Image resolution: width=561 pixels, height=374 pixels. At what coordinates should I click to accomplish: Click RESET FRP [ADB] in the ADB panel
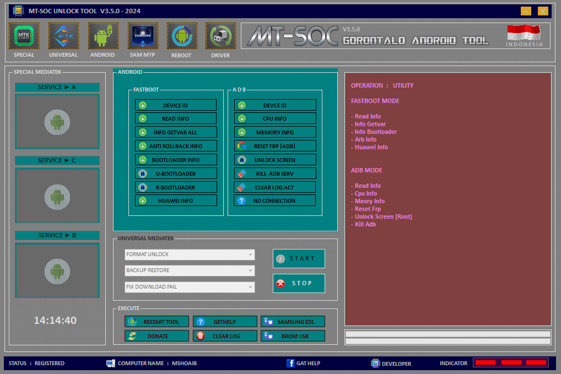[x=274, y=145]
